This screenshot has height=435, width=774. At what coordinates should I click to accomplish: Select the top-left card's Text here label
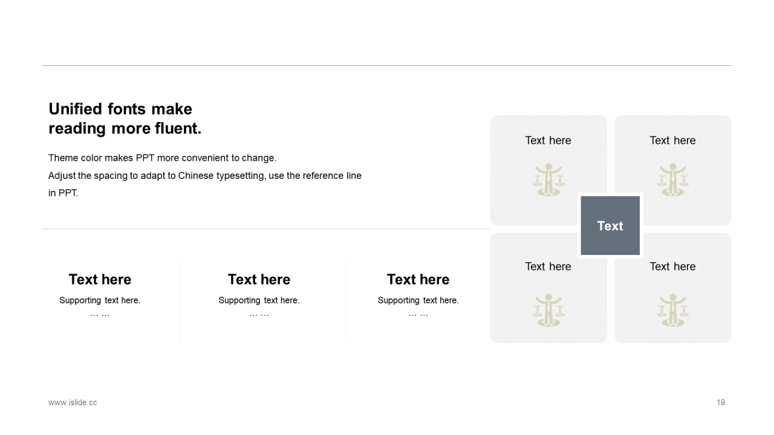pyautogui.click(x=548, y=140)
